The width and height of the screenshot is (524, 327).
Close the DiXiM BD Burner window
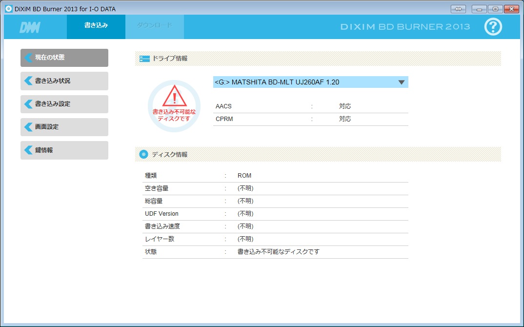511,9
